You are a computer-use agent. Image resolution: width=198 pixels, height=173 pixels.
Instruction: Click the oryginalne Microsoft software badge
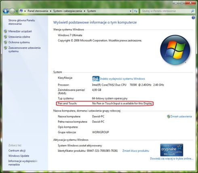pos(172,150)
